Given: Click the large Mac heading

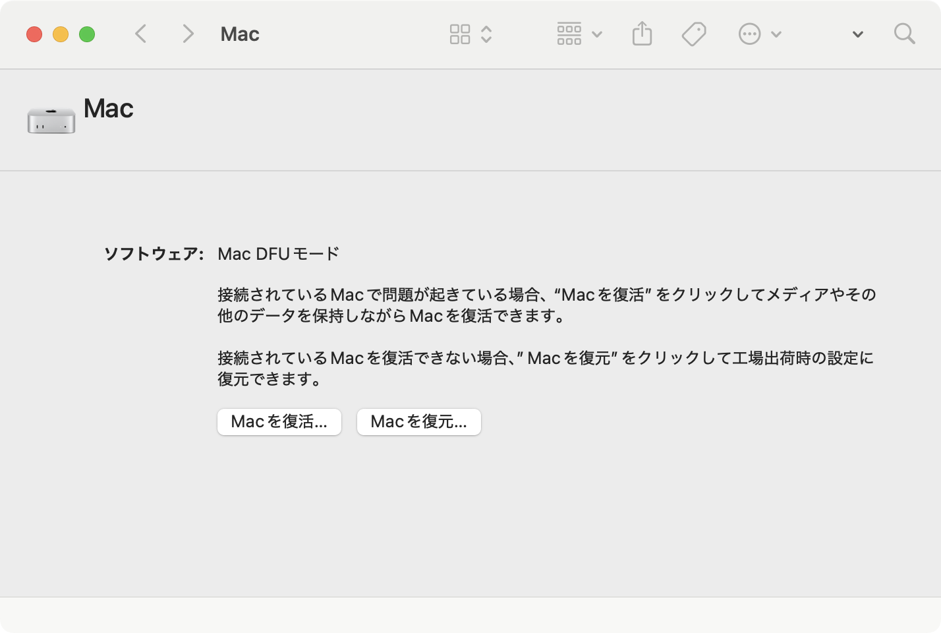Looking at the screenshot, I should coord(109,109).
